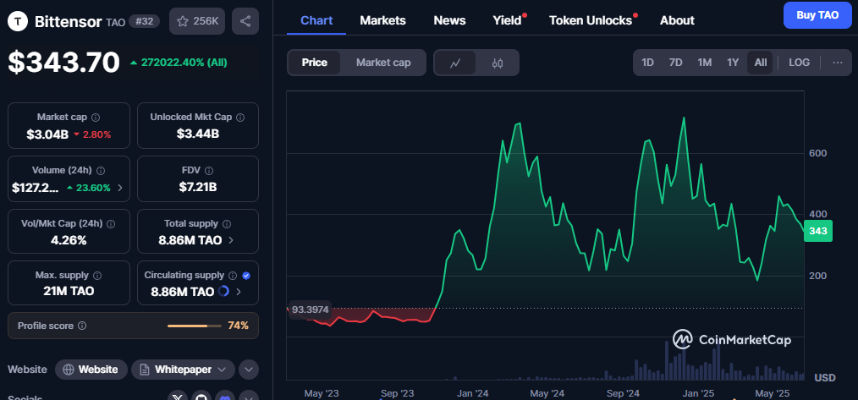The width and height of the screenshot is (858, 400).
Task: Click the verified badge by Circulating supply
Action: click(x=246, y=275)
